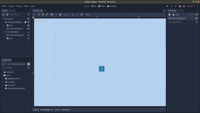Image resolution: width=200 pixels, height=113 pixels.
Task: Save the edited resource in Inspector
Action: point(177,15)
